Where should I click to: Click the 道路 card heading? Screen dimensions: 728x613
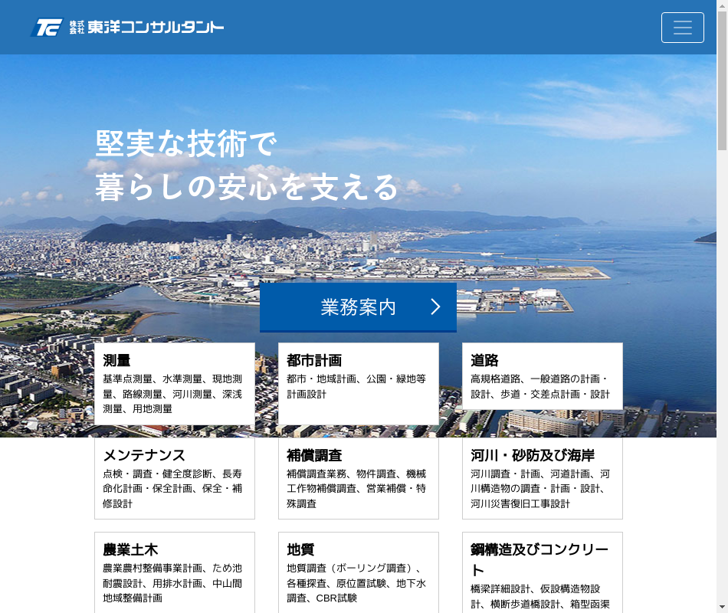(x=484, y=360)
